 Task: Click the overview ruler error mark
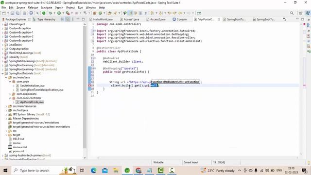[x=304, y=86]
